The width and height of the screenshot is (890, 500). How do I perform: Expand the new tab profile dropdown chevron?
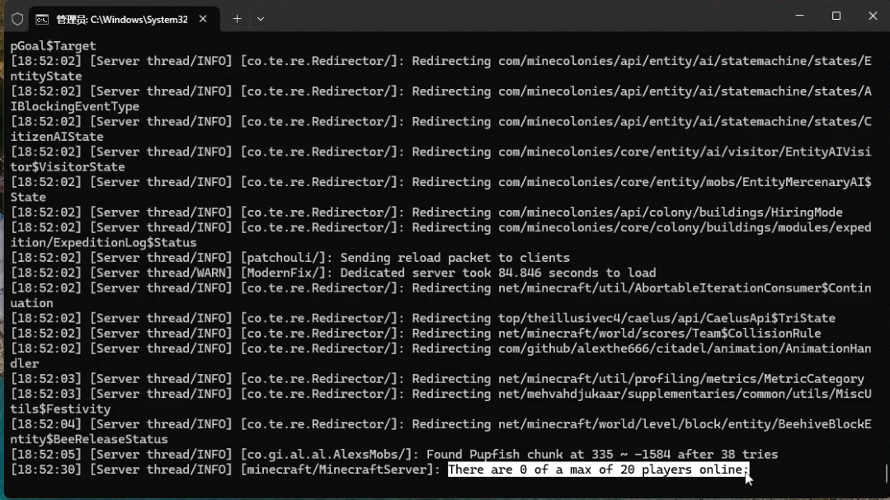[261, 19]
